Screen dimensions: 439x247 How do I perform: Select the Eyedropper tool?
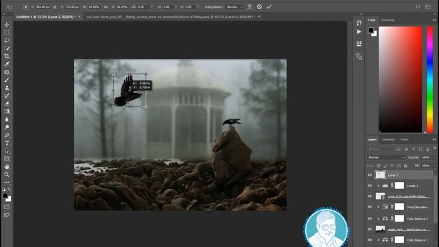(7, 64)
